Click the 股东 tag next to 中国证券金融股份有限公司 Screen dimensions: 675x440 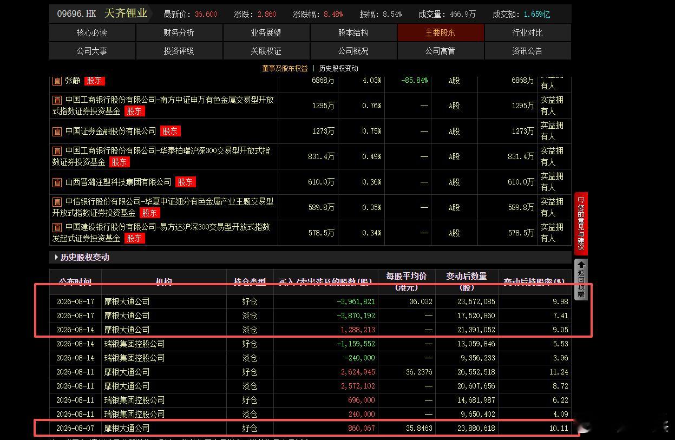170,131
